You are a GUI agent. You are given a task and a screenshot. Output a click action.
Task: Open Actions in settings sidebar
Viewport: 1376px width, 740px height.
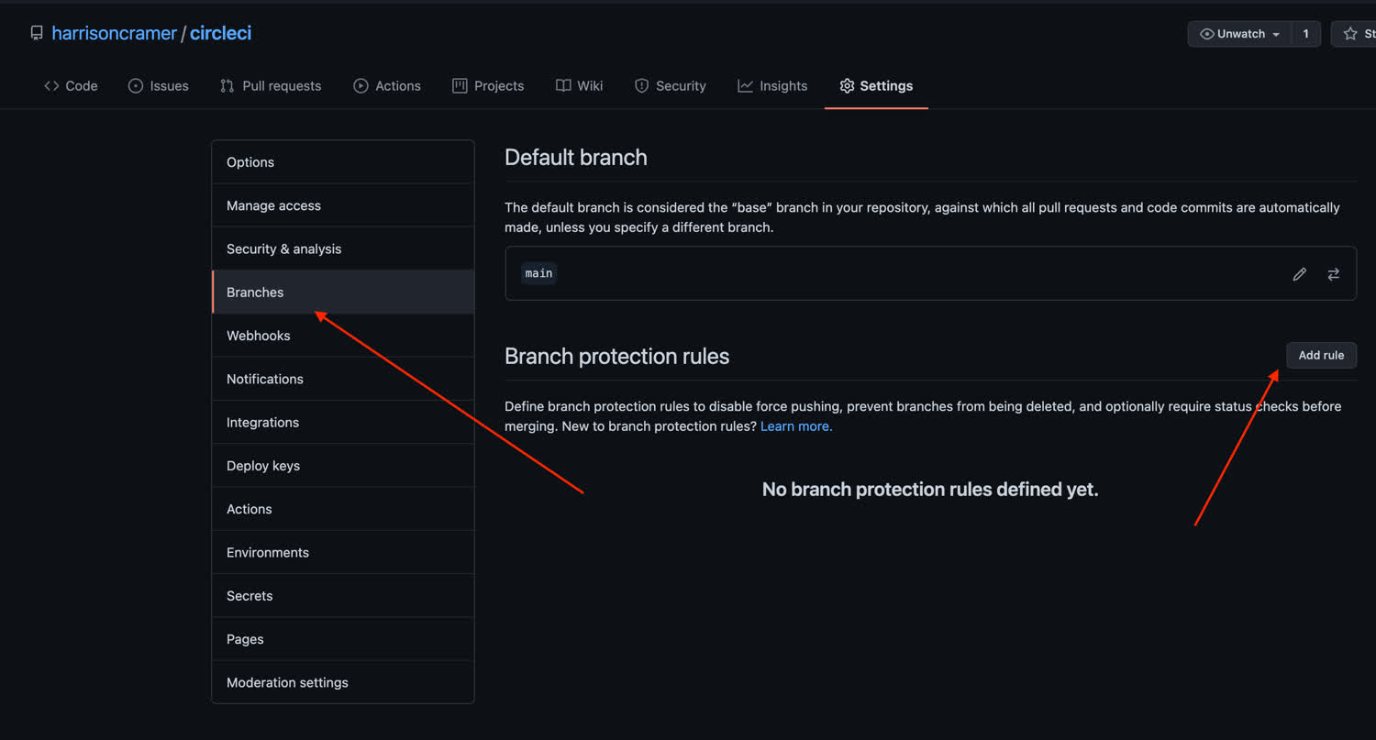tap(343, 509)
